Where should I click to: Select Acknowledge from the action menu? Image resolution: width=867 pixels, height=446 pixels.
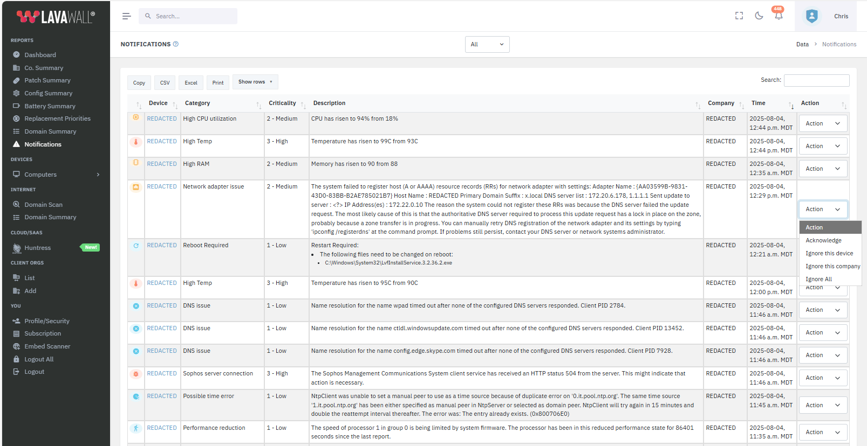tap(823, 240)
